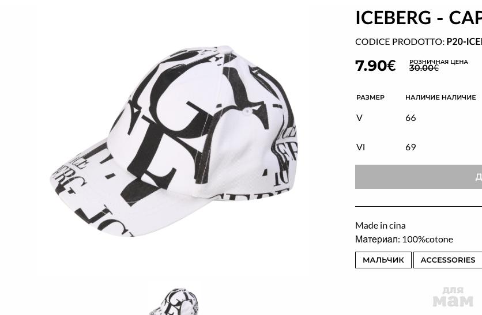Click the РАЗМЕР column header

(370, 97)
